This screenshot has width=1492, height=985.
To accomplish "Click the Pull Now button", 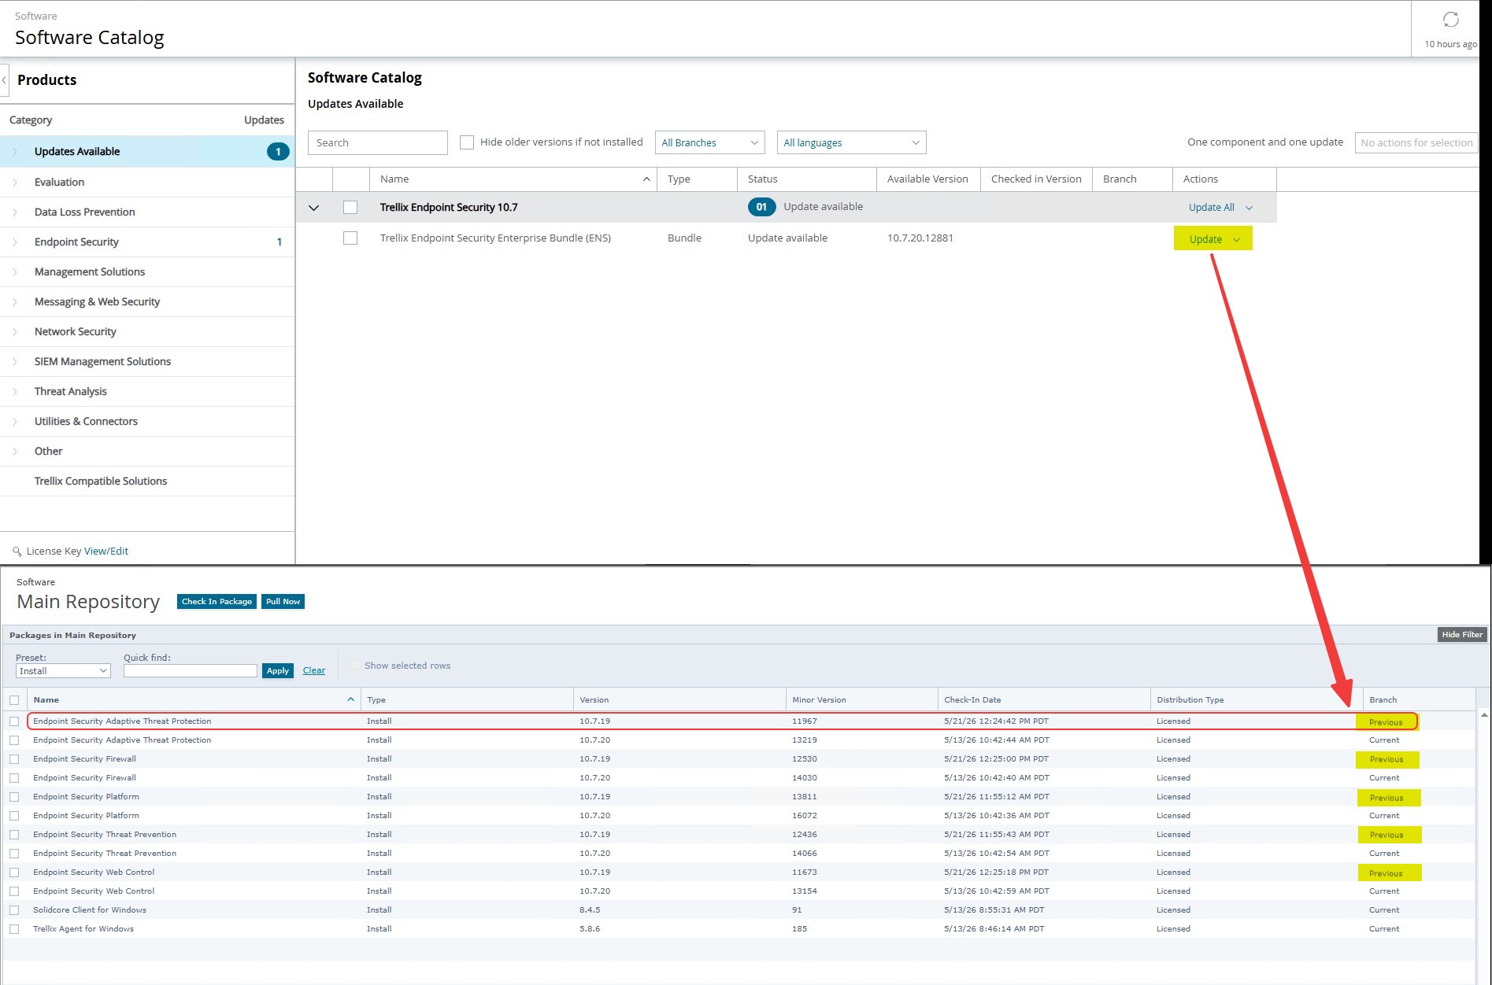I will pos(283,602).
